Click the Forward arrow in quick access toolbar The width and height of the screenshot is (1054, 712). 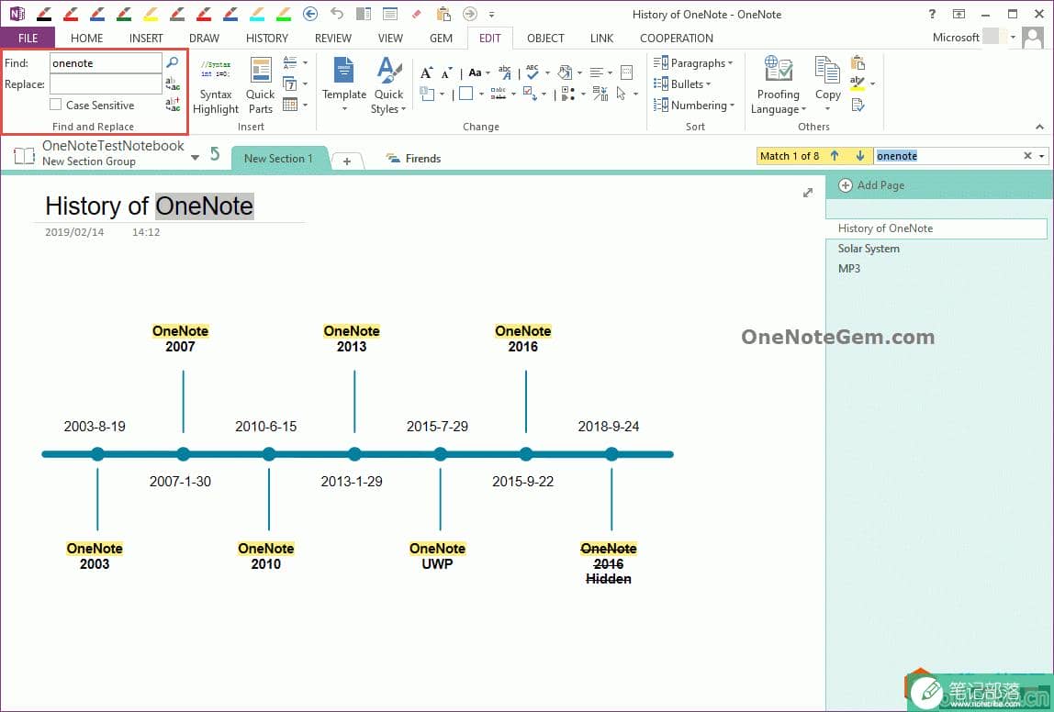[470, 14]
